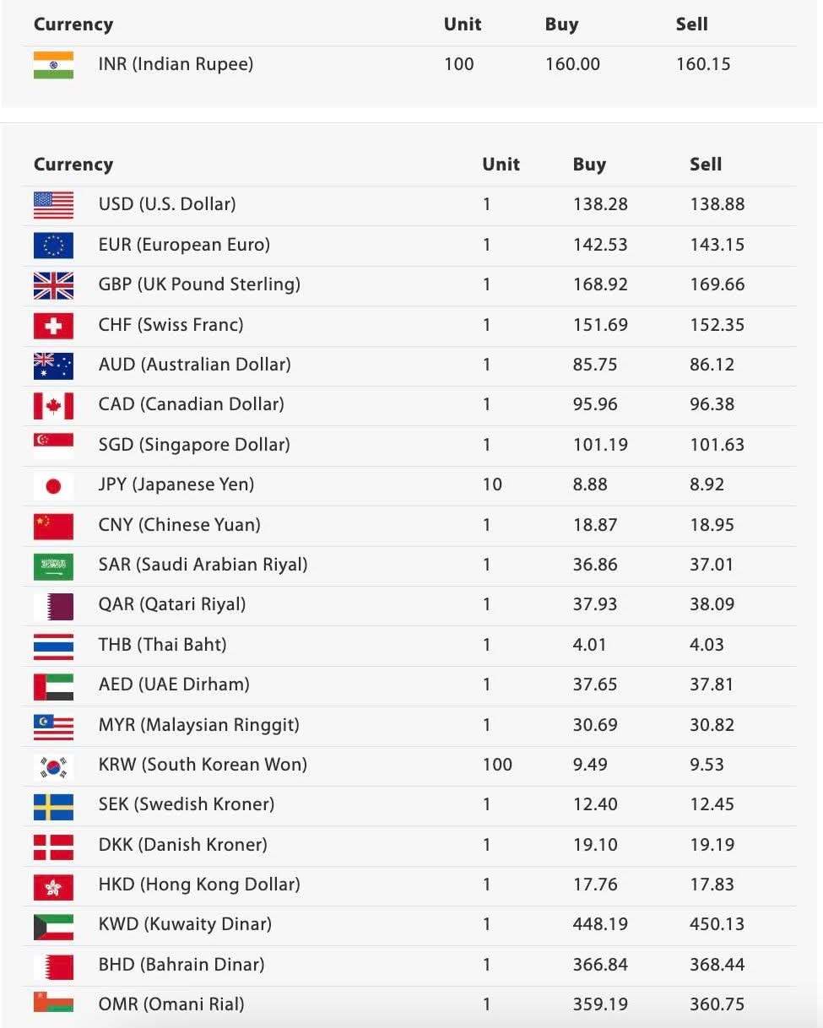Select the Canadian maple leaf flag

coord(53,405)
